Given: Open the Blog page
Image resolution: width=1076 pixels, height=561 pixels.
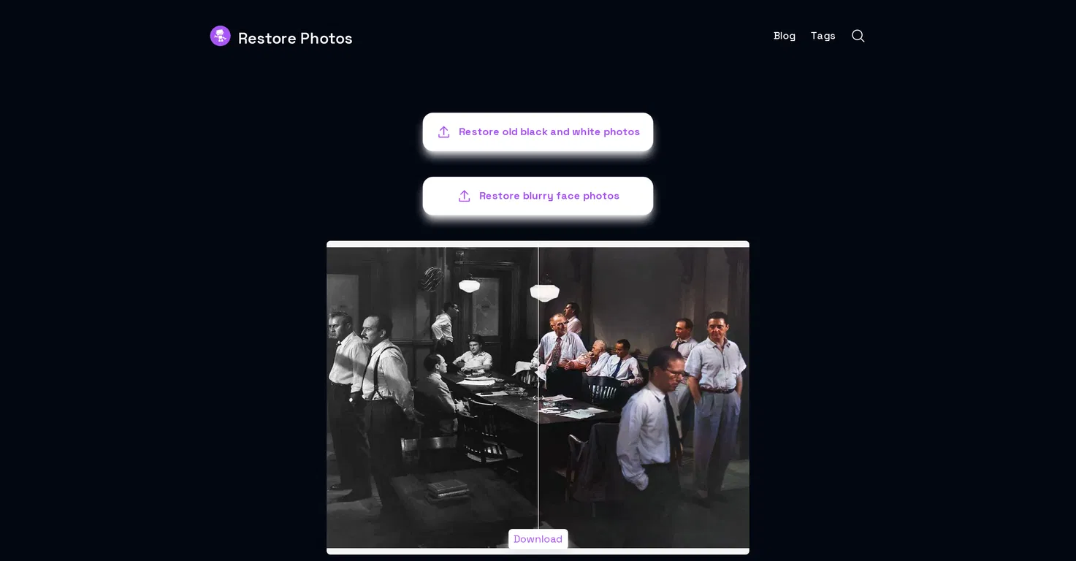Looking at the screenshot, I should pyautogui.click(x=785, y=36).
